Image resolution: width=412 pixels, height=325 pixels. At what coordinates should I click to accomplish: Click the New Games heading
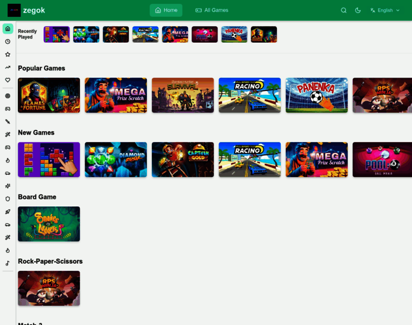click(36, 133)
